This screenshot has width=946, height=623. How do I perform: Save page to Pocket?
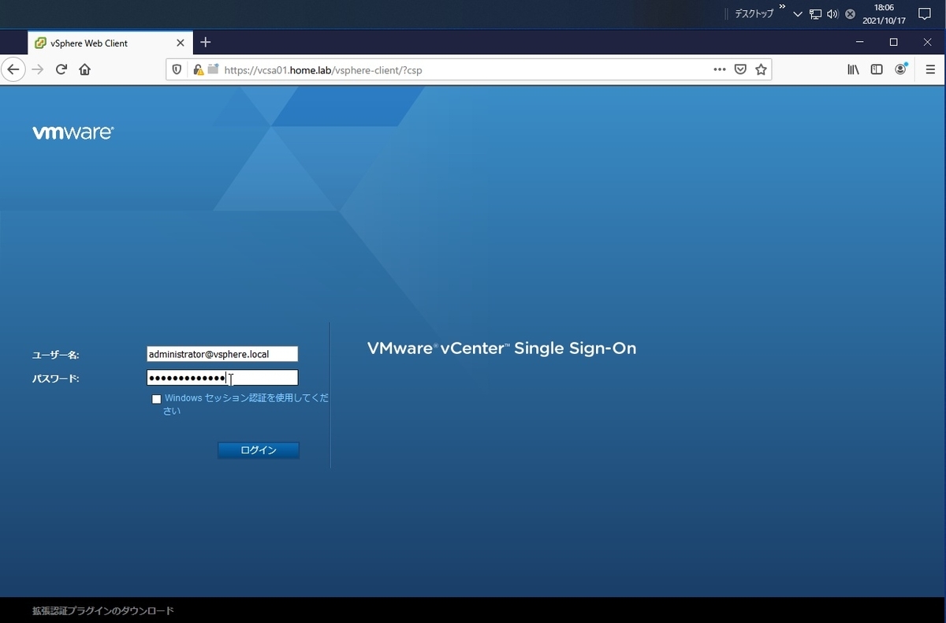pyautogui.click(x=740, y=69)
